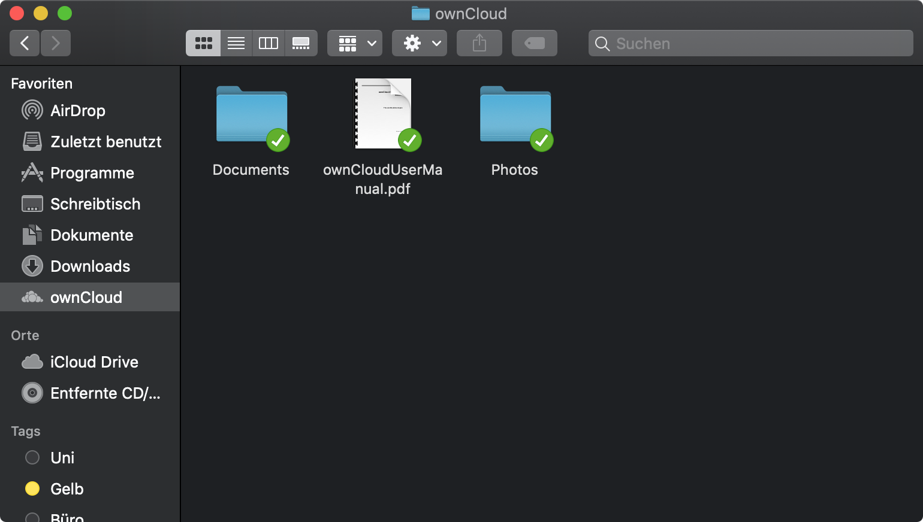Image resolution: width=923 pixels, height=522 pixels.
Task: Click the sync checkmark on ownCloudUserManual.pdf
Action: tap(410, 140)
